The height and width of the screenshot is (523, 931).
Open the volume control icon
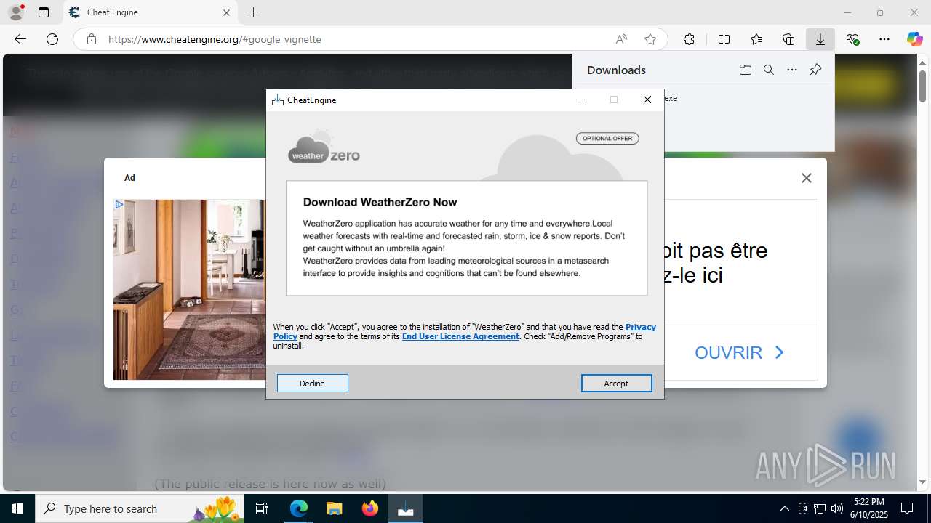click(x=837, y=508)
